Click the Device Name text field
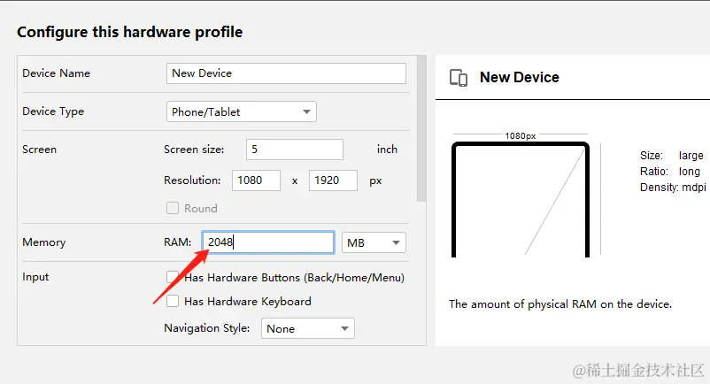The height and width of the screenshot is (384, 710). pos(286,73)
